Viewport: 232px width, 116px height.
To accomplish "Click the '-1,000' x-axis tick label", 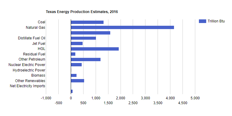I will [x=46, y=98].
